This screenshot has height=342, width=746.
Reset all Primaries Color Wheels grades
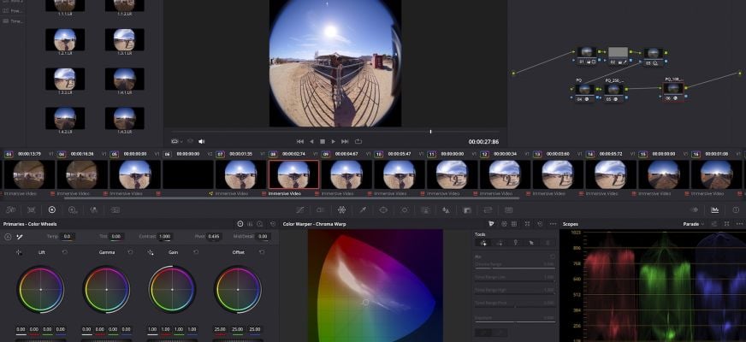273,223
